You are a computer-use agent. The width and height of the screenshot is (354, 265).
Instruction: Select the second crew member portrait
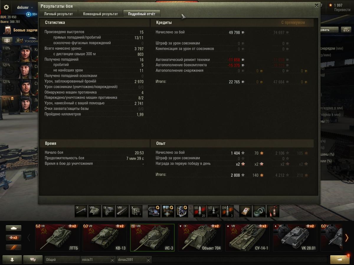[26, 70]
